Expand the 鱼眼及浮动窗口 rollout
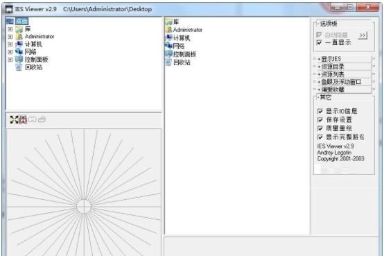 (x=344, y=82)
